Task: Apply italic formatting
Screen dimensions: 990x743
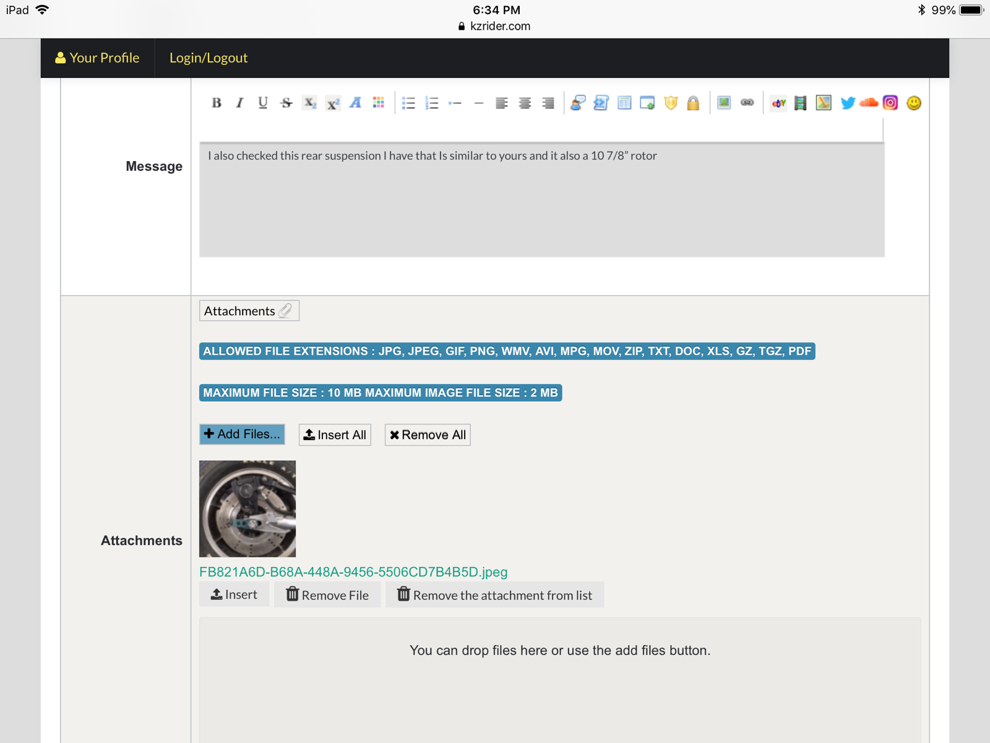Action: click(x=239, y=103)
